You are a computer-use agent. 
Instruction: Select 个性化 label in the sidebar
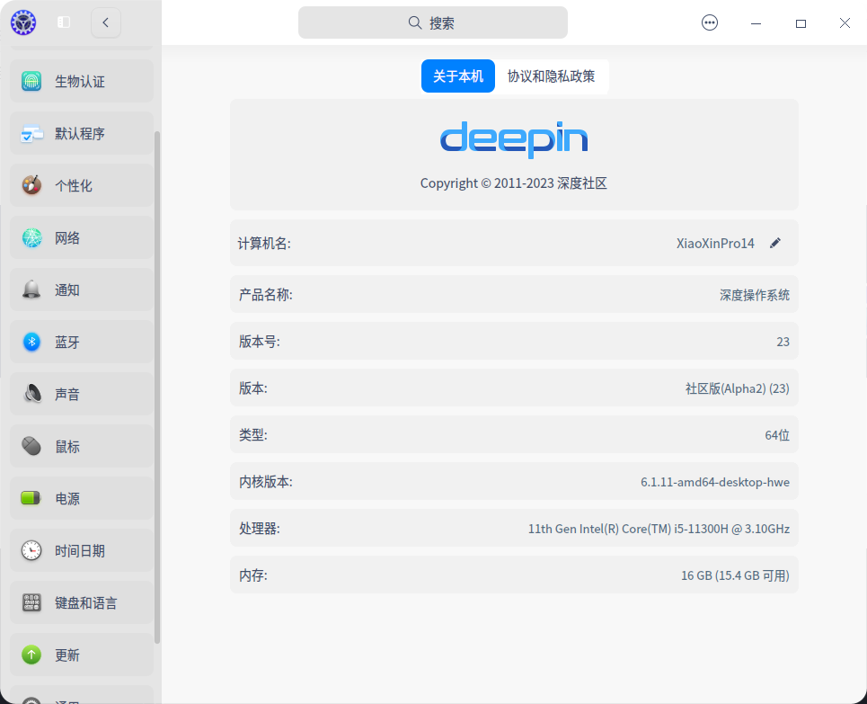click(74, 185)
